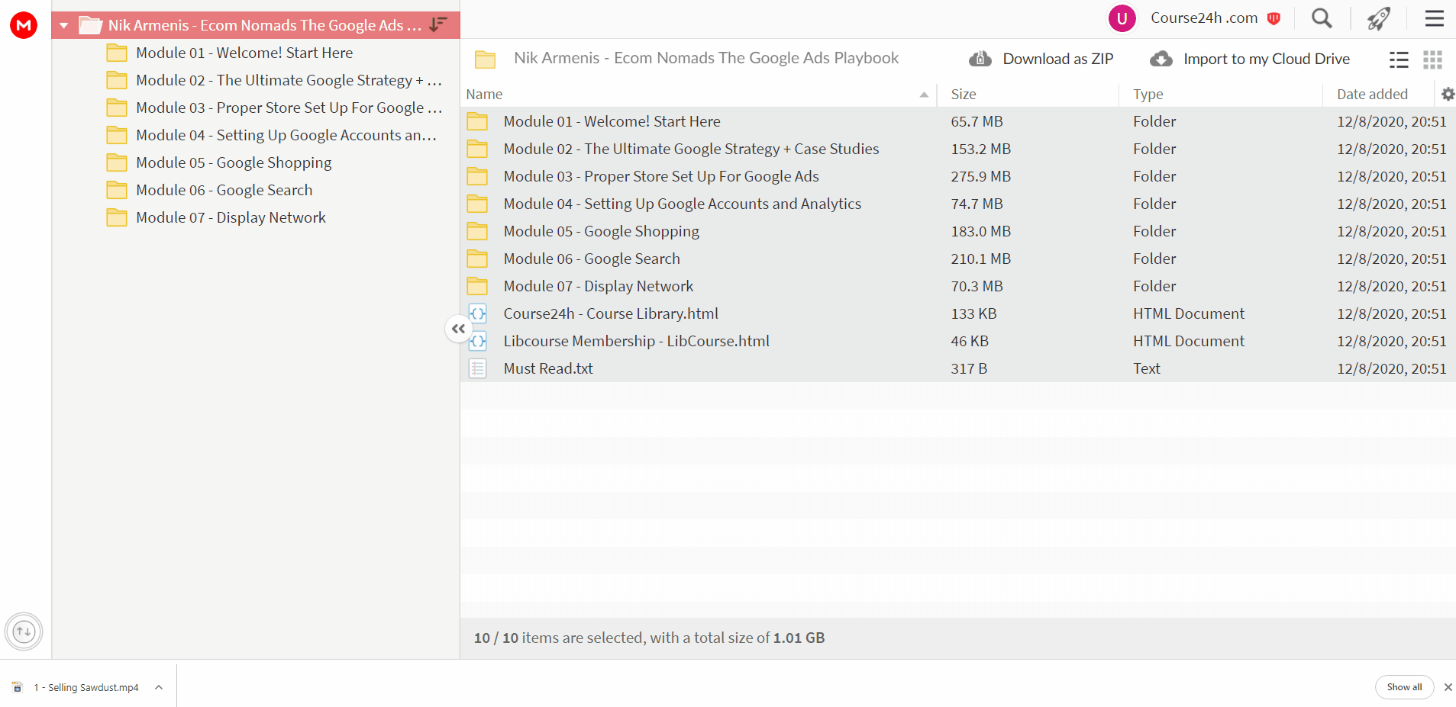Image resolution: width=1456 pixels, height=707 pixels.
Task: Open the transfers up-down arrows icon
Action: pos(24,631)
